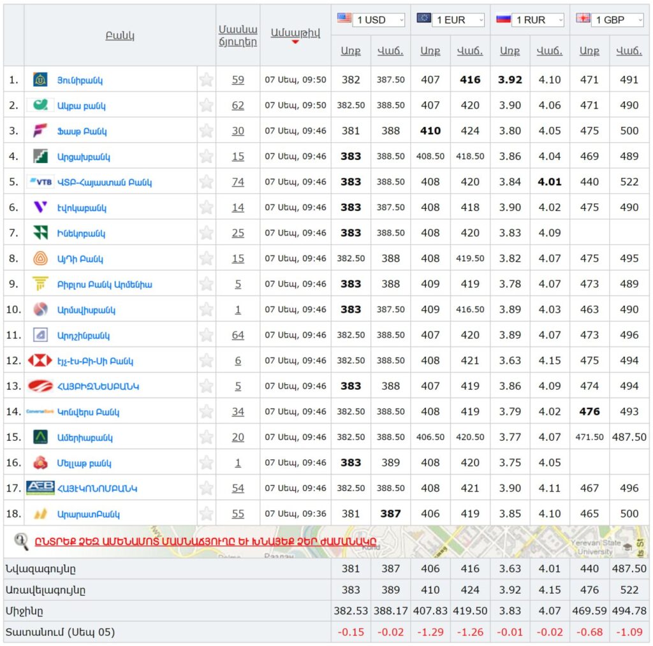Viewport: 653px width, 646px height.
Task: Toggle favorite star for row 1 bank
Action: tap(206, 80)
